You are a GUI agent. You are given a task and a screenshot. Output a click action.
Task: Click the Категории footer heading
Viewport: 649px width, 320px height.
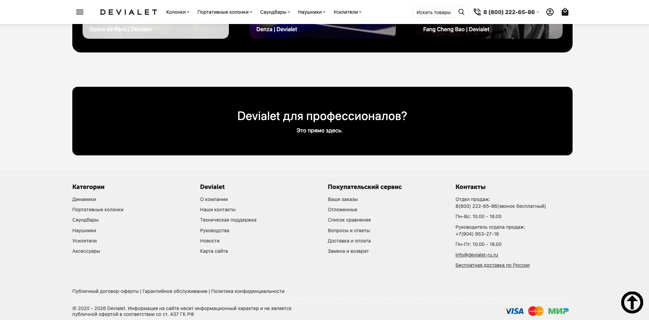pos(88,187)
